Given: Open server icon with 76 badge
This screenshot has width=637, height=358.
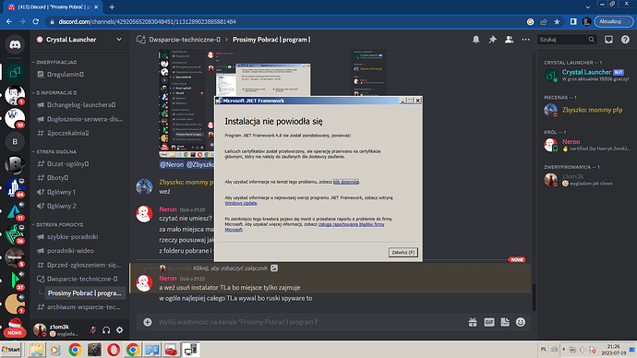Looking at the screenshot, I should 15,234.
